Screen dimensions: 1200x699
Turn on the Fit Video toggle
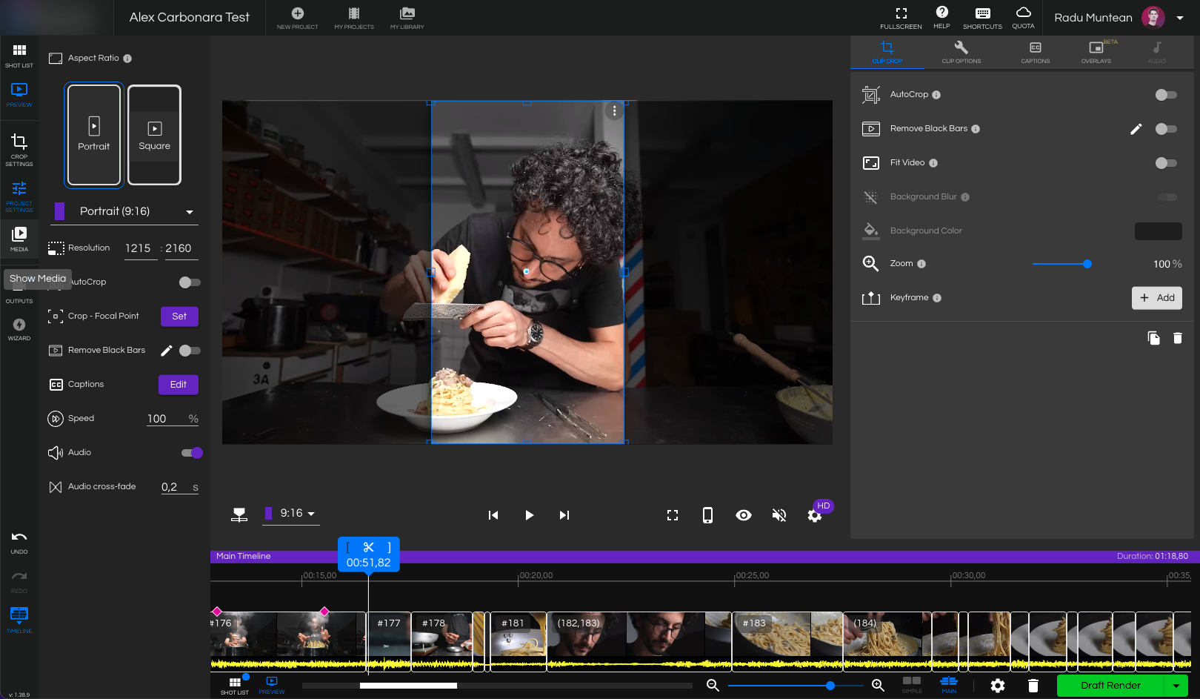[x=1165, y=163]
